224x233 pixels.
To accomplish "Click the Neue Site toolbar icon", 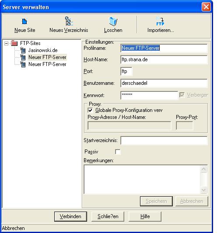I will point(24,21).
